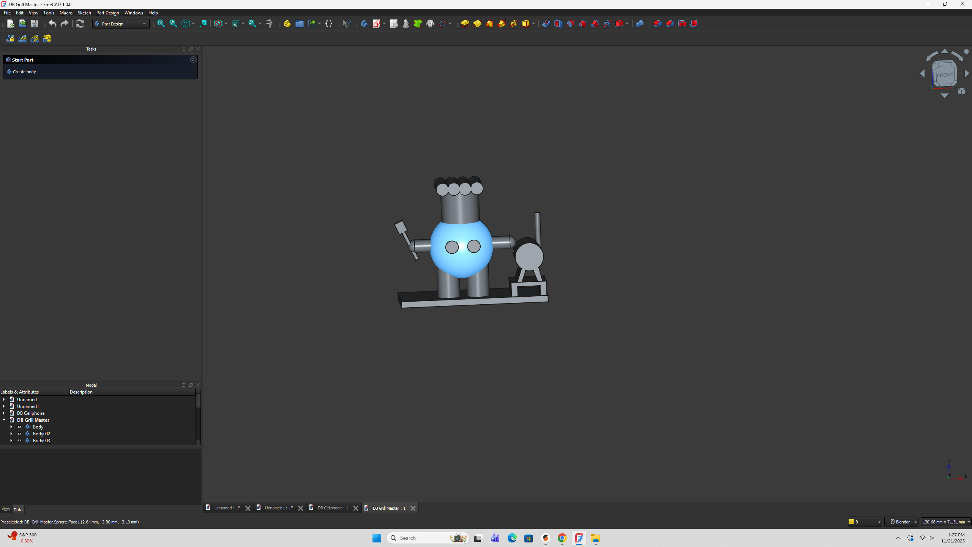The width and height of the screenshot is (972, 547).
Task: Click the FRONT face of navigation cube
Action: click(x=945, y=75)
